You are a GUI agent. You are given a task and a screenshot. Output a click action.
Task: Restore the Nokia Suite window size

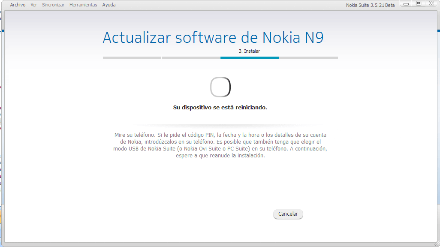pos(419,3)
